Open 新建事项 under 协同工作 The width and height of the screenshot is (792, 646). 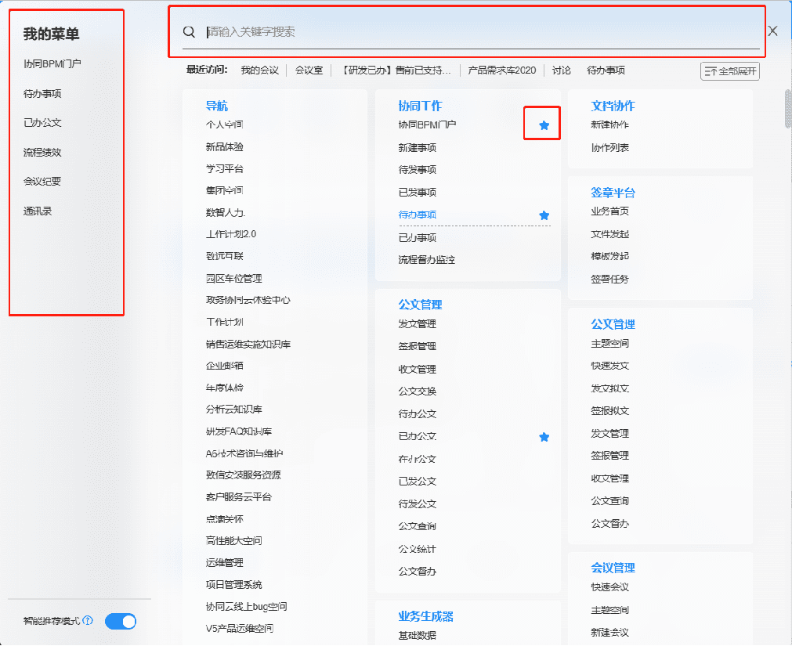click(x=418, y=148)
